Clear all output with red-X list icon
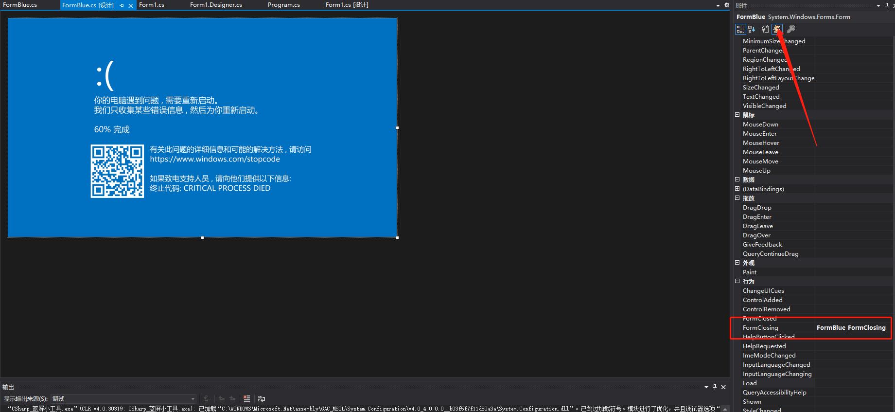Viewport: 895px width, 412px height. (x=247, y=399)
